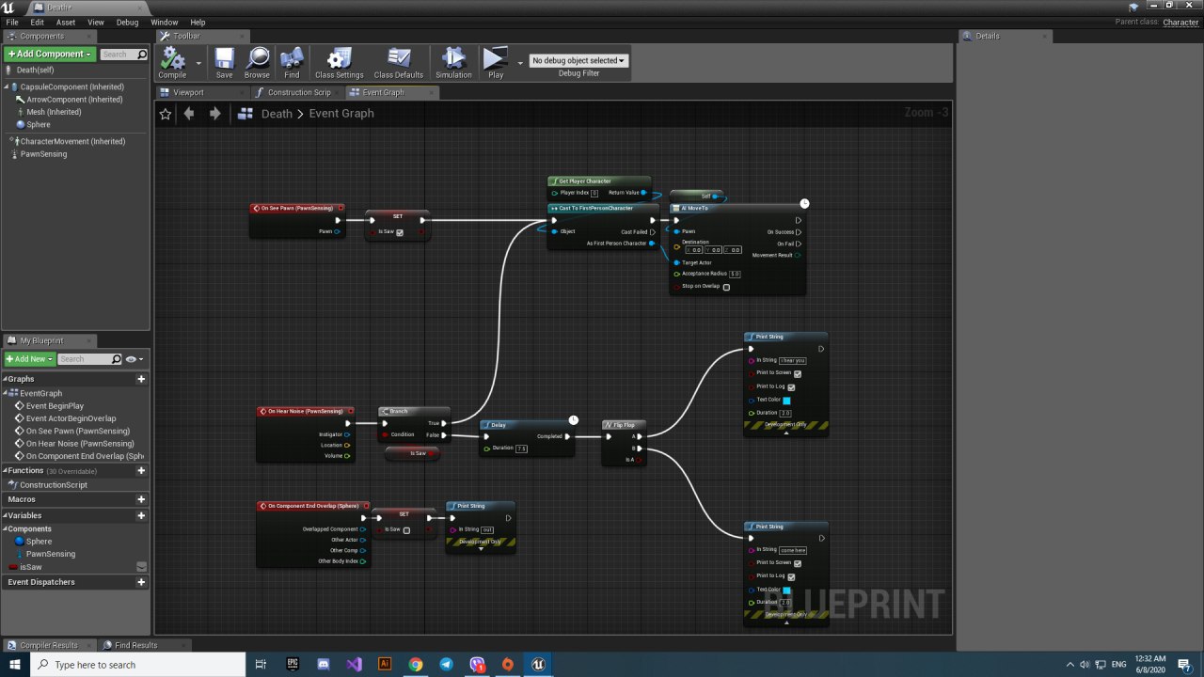1204x677 pixels.
Task: Open the debug object selector dropdown
Action: tap(578, 60)
